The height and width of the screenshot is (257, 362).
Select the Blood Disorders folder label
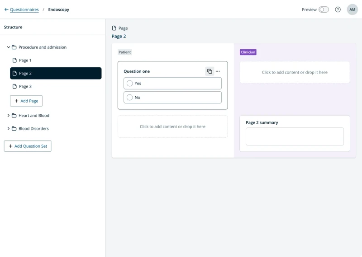pyautogui.click(x=33, y=129)
